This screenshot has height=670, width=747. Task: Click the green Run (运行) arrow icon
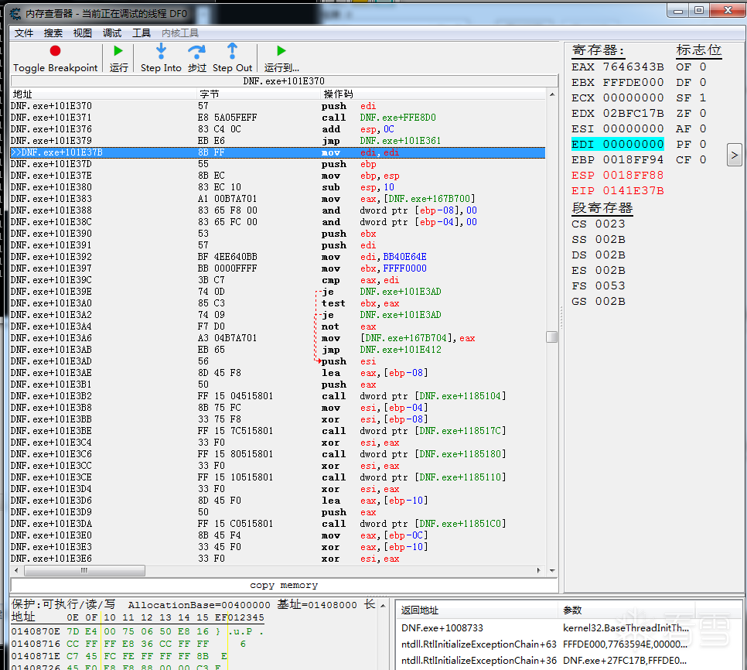coord(118,50)
